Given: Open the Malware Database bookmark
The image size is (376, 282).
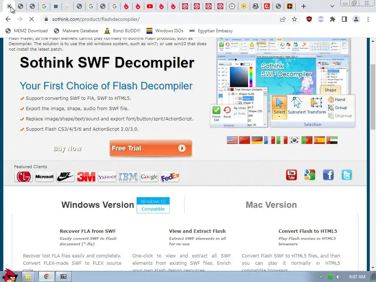Looking at the screenshot, I should pos(76,31).
